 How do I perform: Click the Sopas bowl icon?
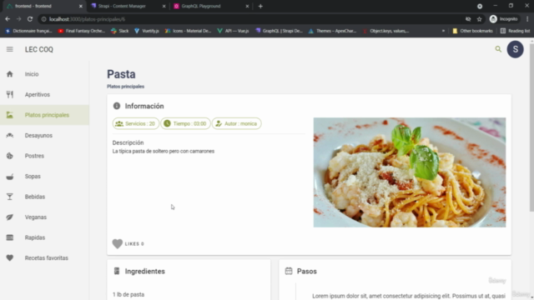click(9, 176)
